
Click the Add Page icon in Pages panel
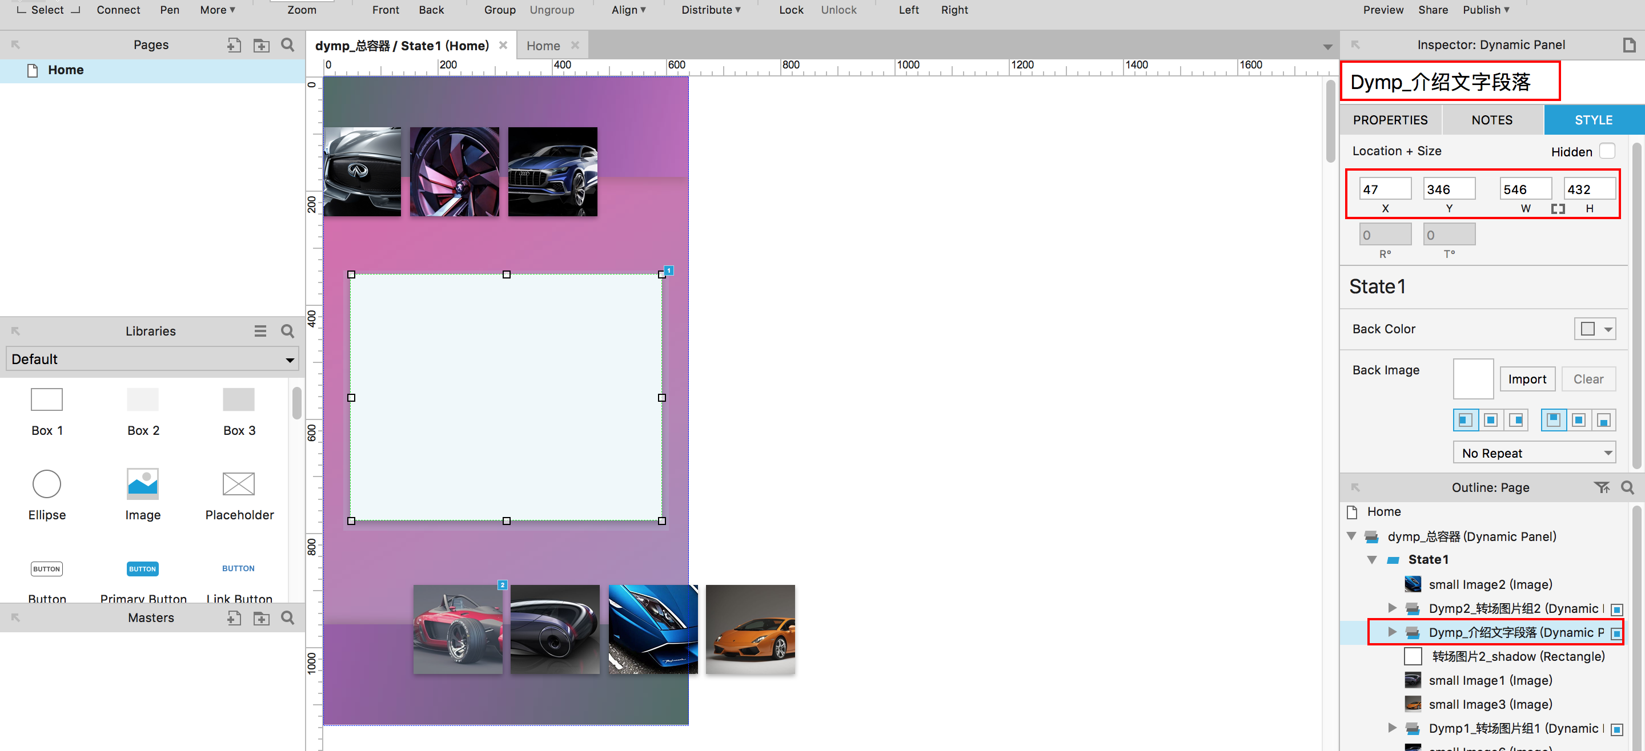234,45
